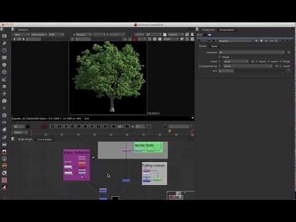Select the Falling Leaves backdrop title
The image size is (296, 222).
[x=154, y=165]
